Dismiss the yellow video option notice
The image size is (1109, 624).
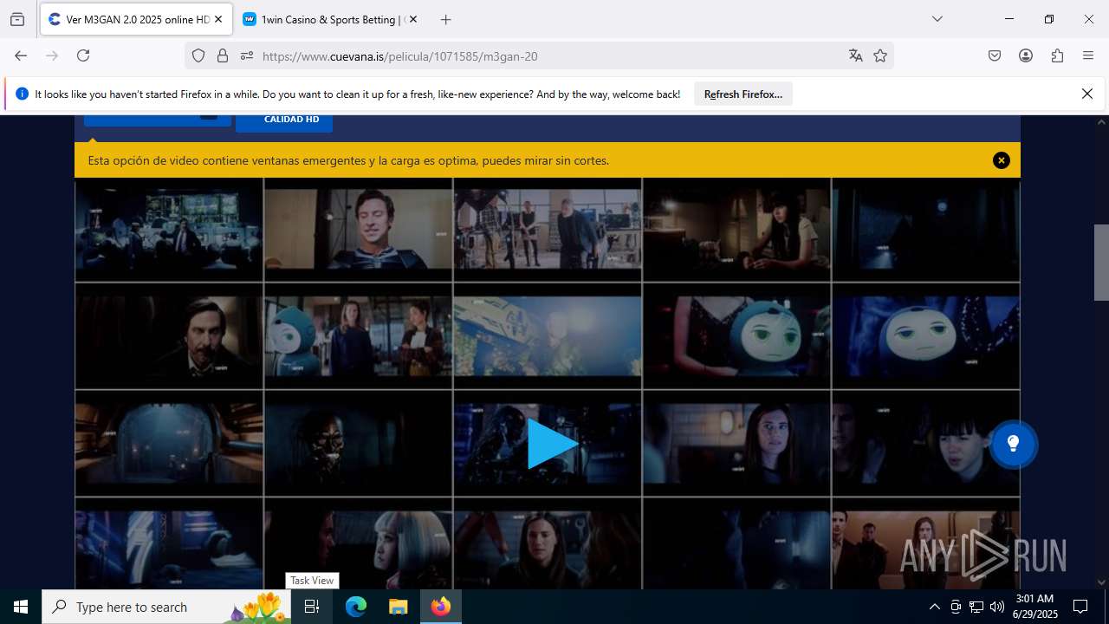click(1001, 160)
